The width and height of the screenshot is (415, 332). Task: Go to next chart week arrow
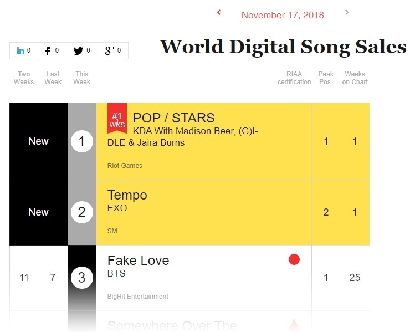347,12
